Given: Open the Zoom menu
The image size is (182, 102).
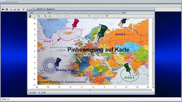Looking at the screenshot, I should point(50,12).
